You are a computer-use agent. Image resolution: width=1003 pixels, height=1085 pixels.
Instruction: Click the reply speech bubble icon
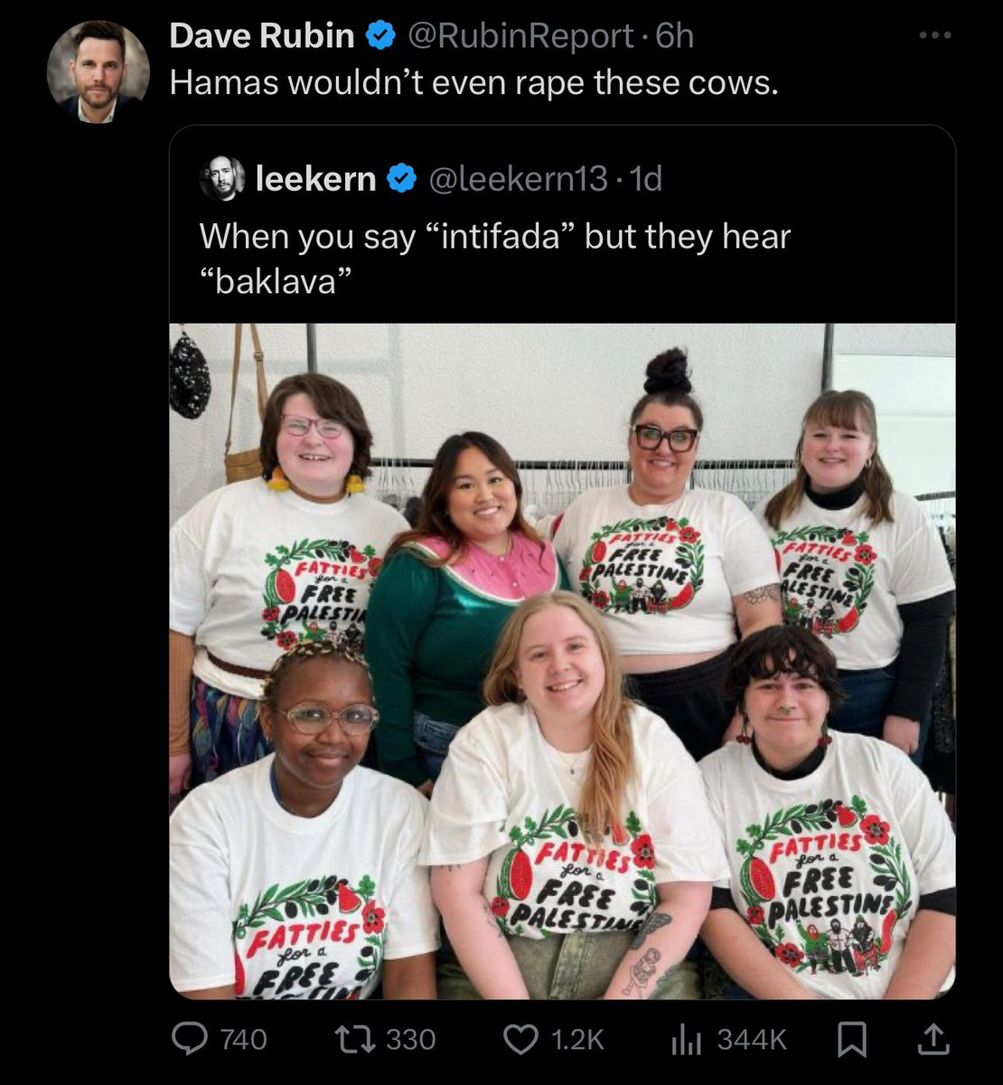pos(189,1040)
